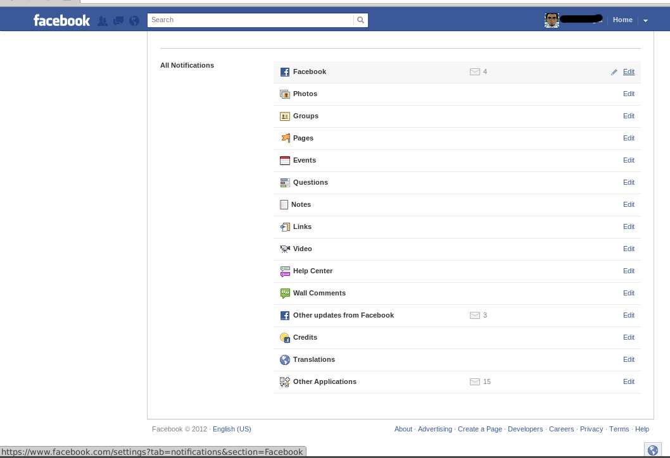Click the Wall Comments icon
670x458 pixels.
tap(285, 294)
